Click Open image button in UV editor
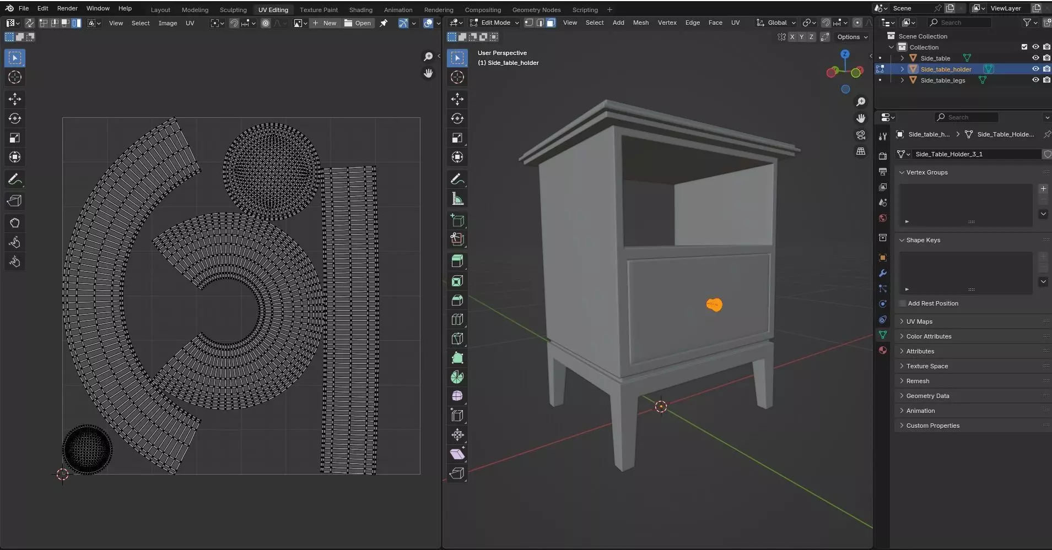The height and width of the screenshot is (550, 1052). coord(358,23)
